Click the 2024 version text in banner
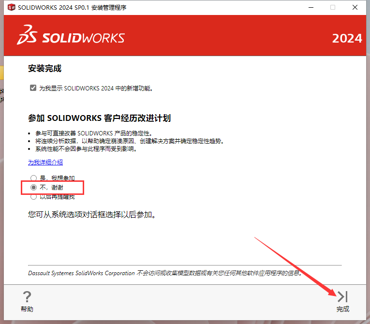 [x=347, y=39]
